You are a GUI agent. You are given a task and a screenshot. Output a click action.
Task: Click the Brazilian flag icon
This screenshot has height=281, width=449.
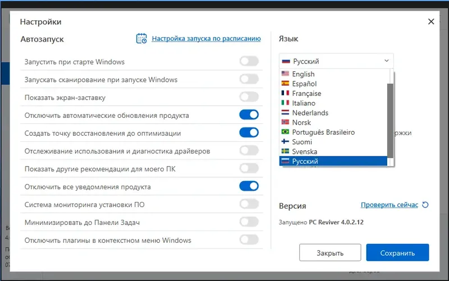pos(285,132)
